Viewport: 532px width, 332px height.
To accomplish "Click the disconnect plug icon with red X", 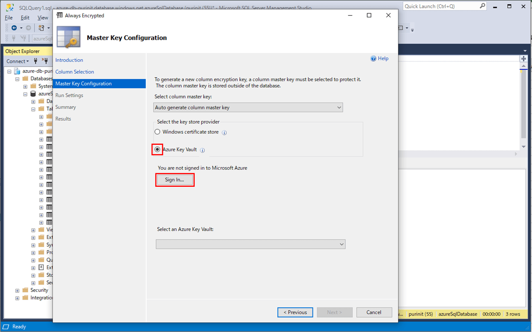I will click(x=45, y=61).
